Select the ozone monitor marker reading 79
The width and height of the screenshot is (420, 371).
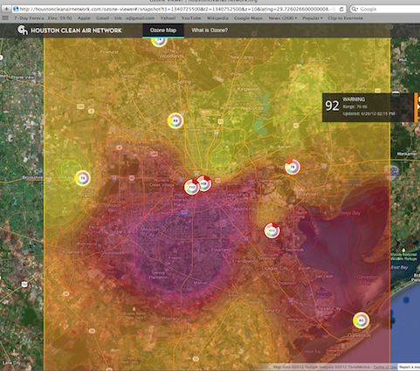[83, 178]
